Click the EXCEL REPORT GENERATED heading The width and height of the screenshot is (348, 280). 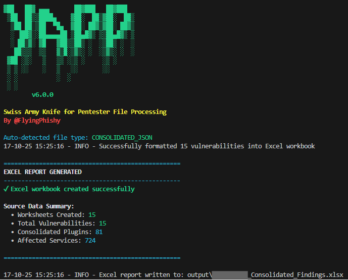[42, 172]
